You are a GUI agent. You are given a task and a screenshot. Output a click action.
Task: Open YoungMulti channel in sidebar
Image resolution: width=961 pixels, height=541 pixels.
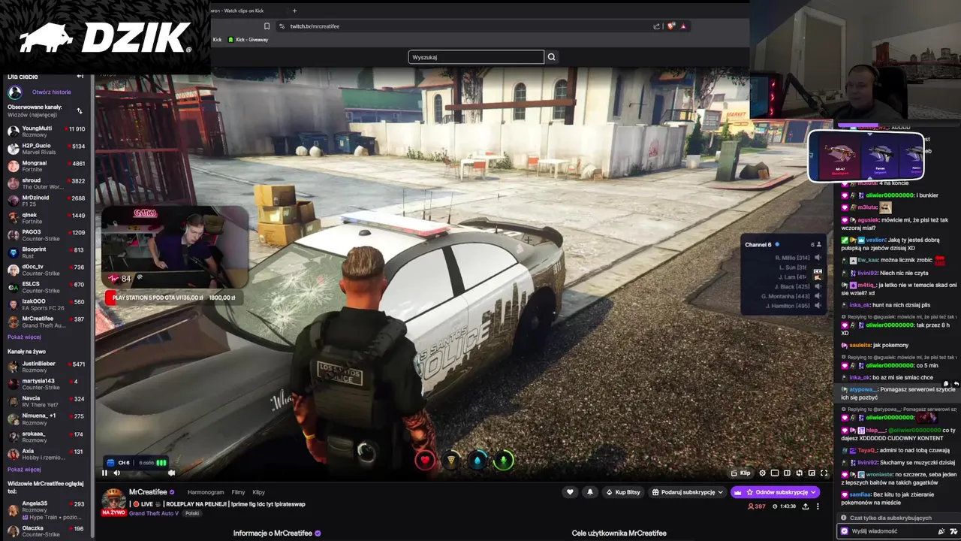tap(46, 131)
